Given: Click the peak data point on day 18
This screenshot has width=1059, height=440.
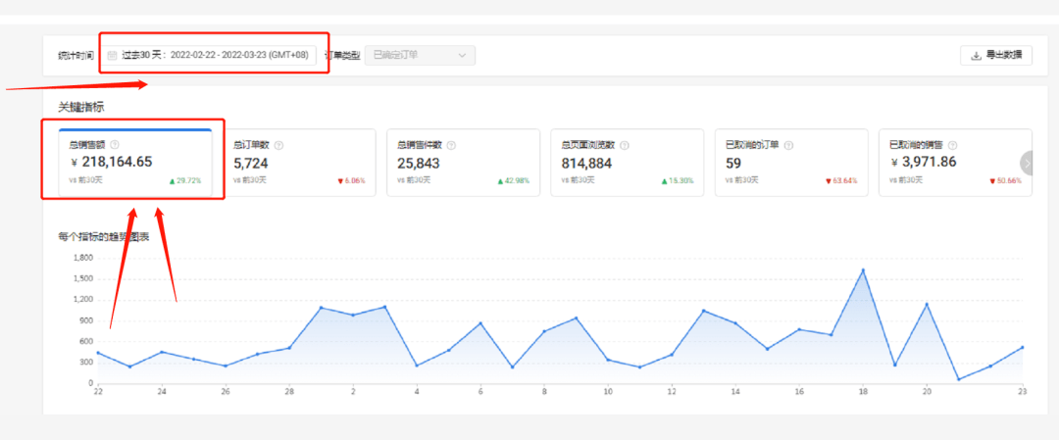Looking at the screenshot, I should (863, 270).
